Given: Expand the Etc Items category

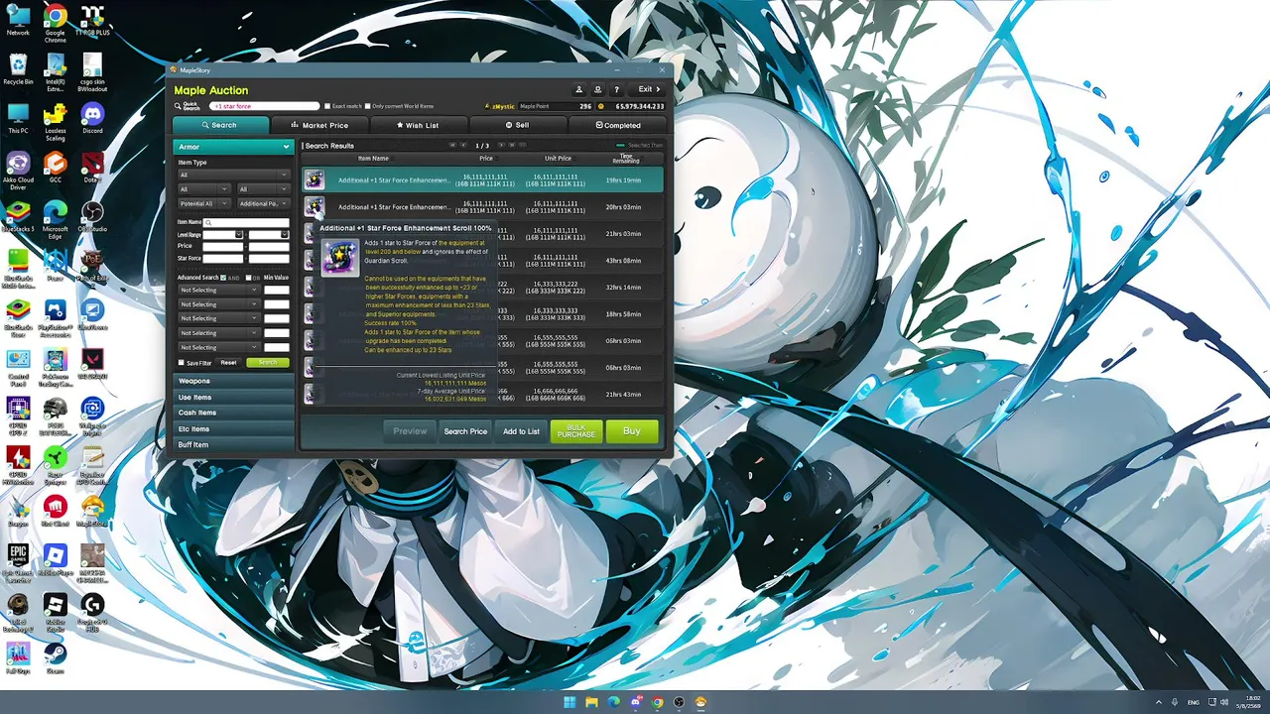Looking at the screenshot, I should 233,428.
